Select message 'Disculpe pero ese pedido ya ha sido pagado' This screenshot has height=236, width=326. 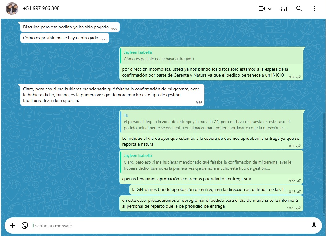(x=66, y=27)
